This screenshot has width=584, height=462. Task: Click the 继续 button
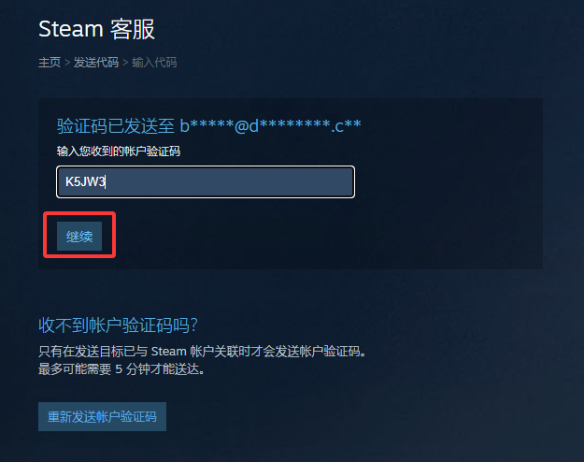79,236
